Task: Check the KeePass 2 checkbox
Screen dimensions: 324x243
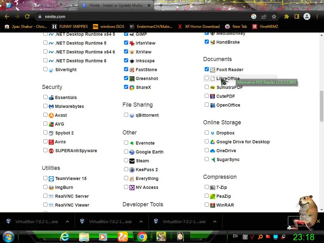Action: [x=126, y=169]
